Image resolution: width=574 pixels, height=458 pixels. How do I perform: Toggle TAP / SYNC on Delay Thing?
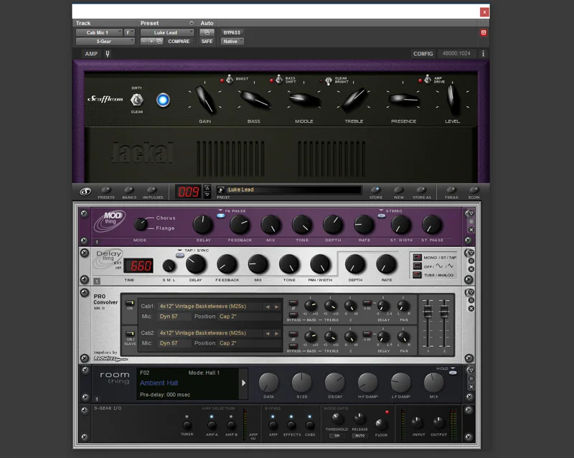[180, 255]
